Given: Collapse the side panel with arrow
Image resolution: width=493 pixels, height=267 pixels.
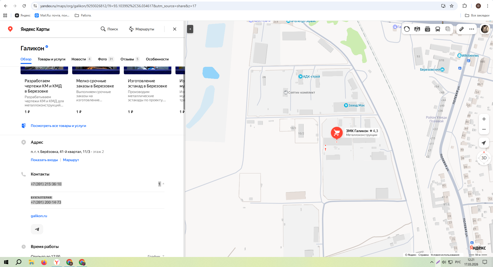Looking at the screenshot, I should [x=190, y=29].
